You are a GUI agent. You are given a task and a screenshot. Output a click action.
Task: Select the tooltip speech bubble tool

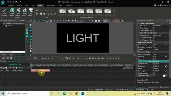(31, 51)
